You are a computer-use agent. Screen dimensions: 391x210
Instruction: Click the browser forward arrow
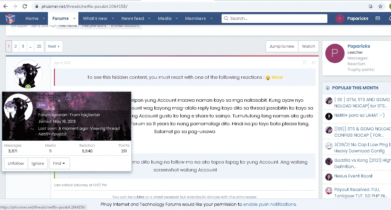point(15,6)
